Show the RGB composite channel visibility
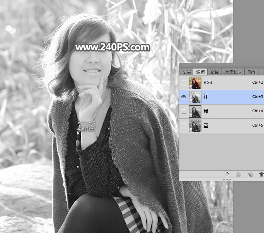The width and height of the screenshot is (264, 233). coord(184,82)
